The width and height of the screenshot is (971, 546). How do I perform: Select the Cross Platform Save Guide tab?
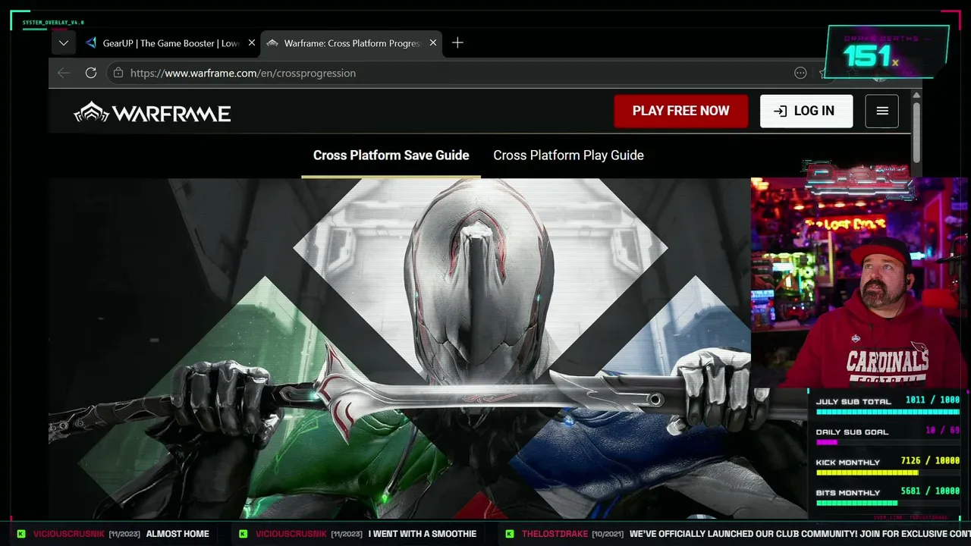pos(391,155)
